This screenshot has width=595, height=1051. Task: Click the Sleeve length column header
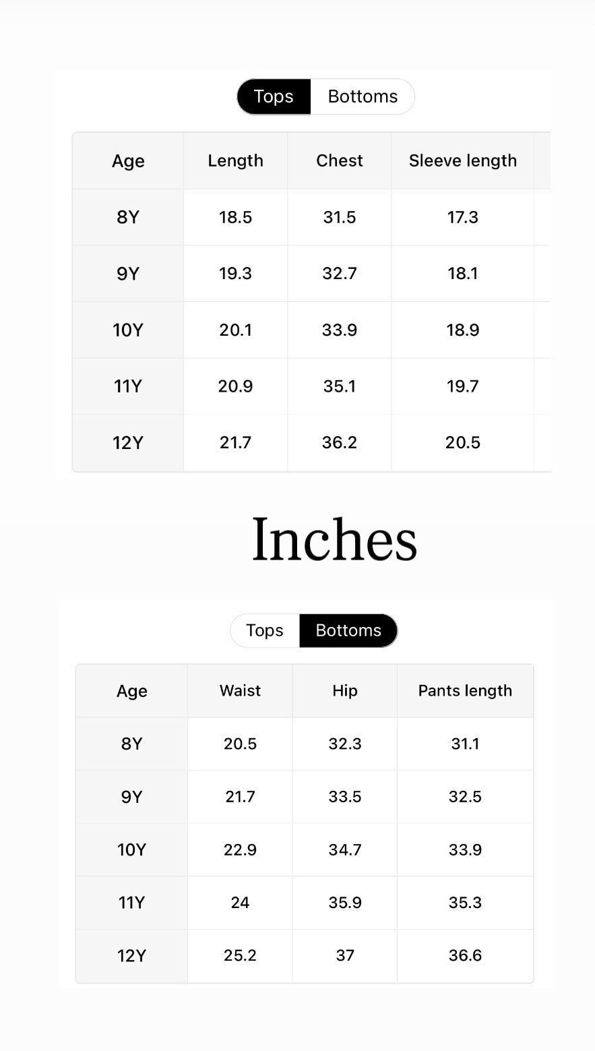click(463, 160)
